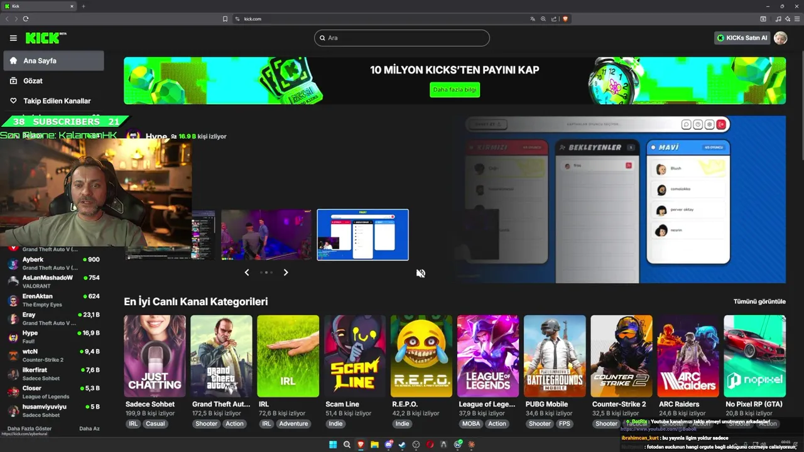
Task: Show previous featured stream arrow
Action: [x=247, y=272]
